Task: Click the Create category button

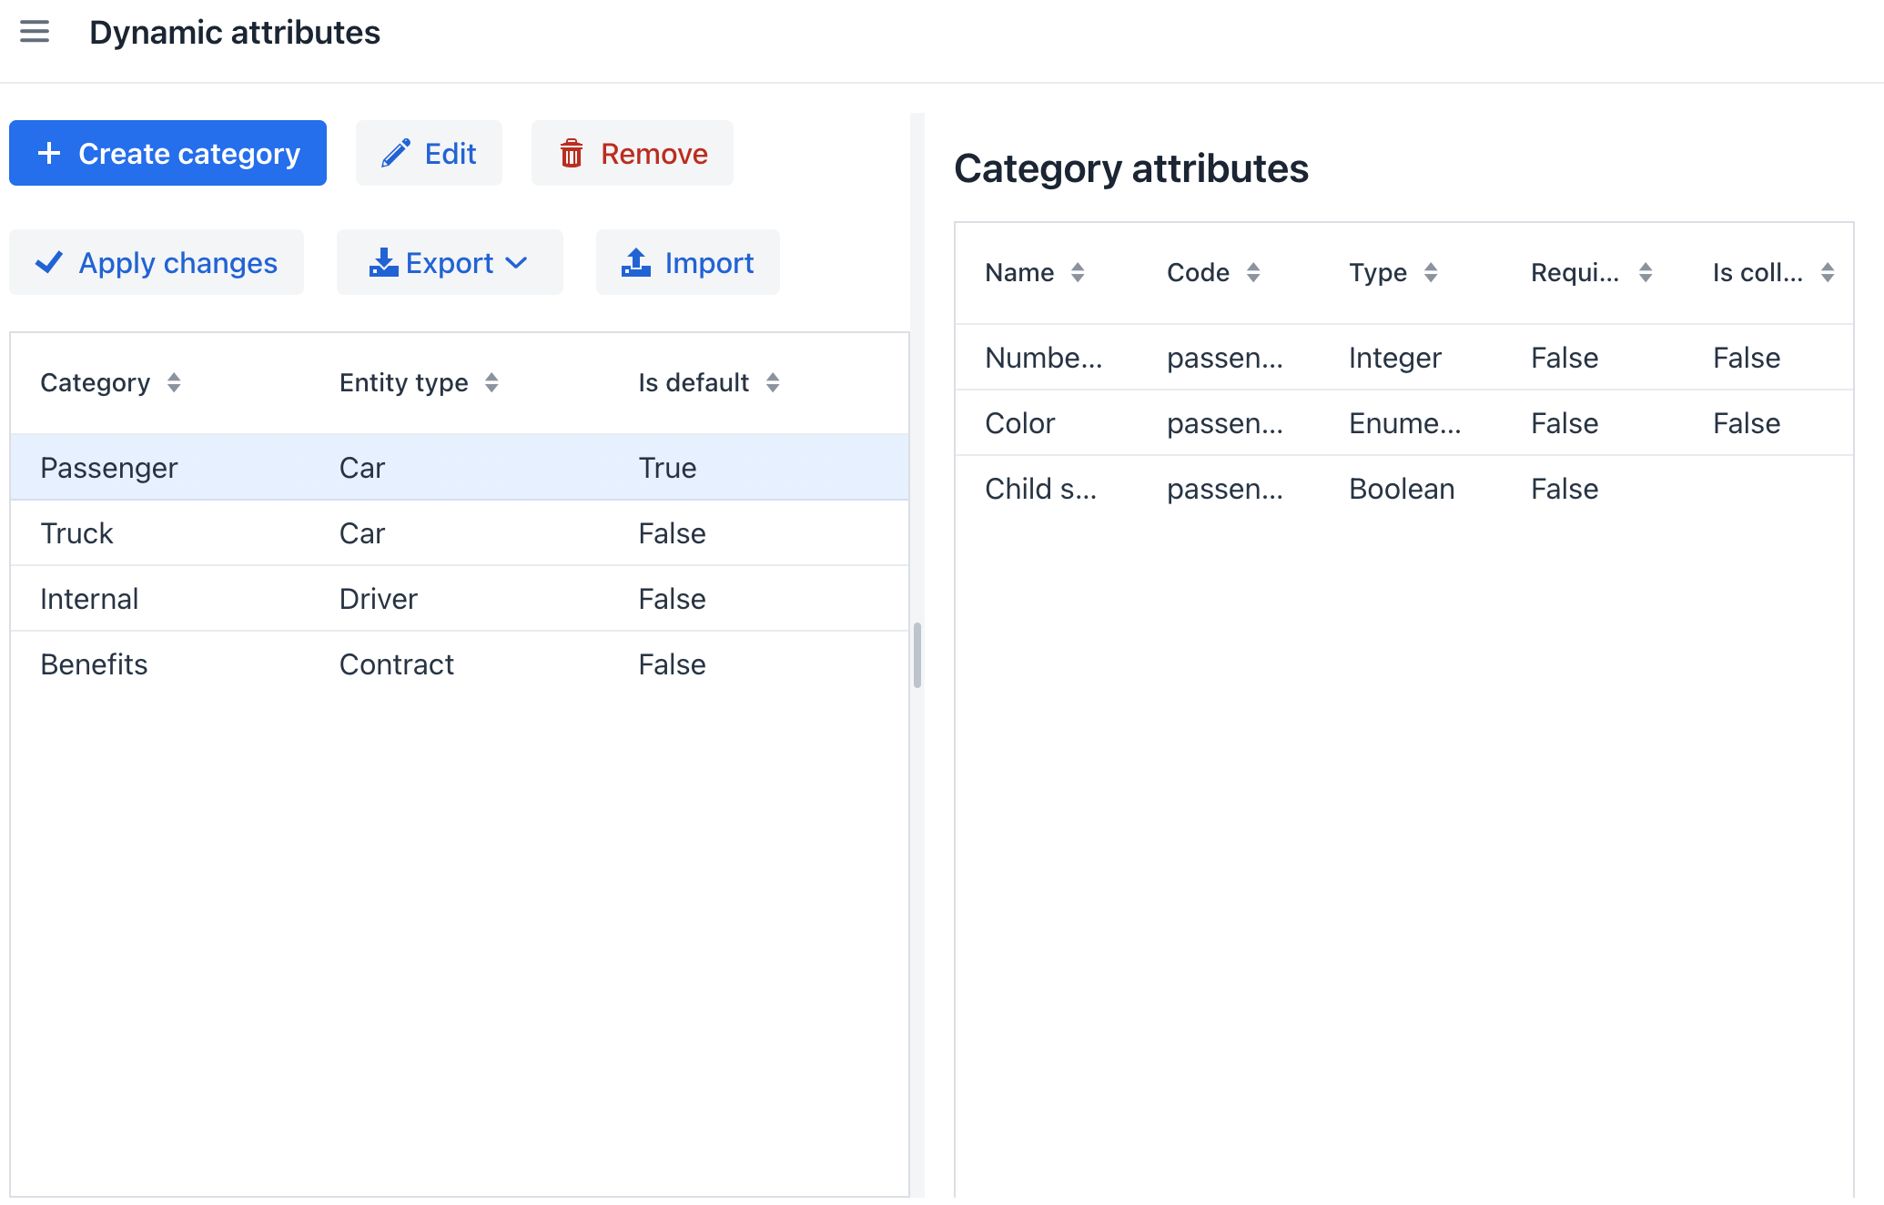Action: tap(167, 153)
